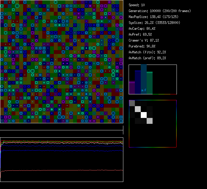This screenshot has width=207, height=189.
Task: Click the AvMatch (fitn) statistic
Action: (147, 52)
